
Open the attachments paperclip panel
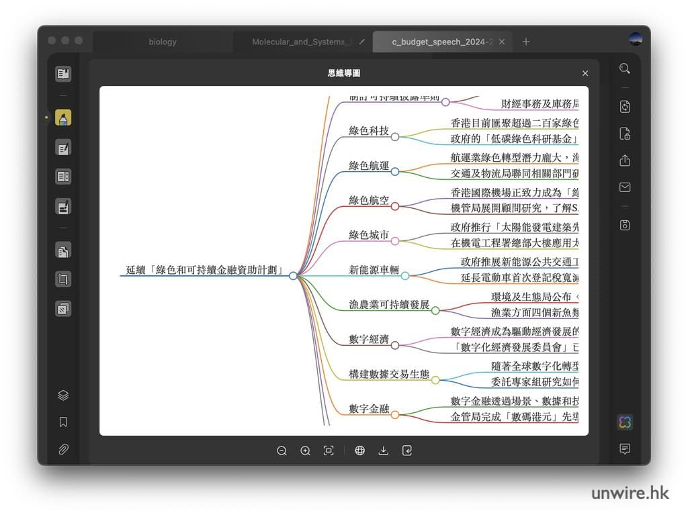tap(63, 449)
